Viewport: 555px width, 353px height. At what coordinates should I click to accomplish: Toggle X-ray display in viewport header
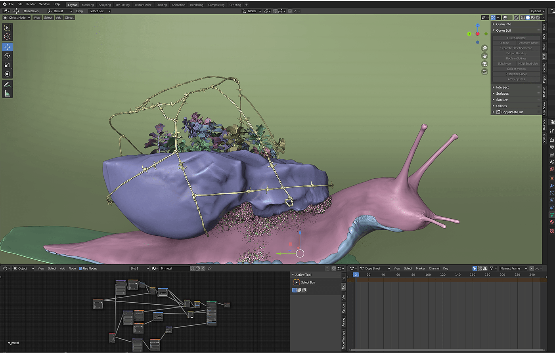point(516,17)
